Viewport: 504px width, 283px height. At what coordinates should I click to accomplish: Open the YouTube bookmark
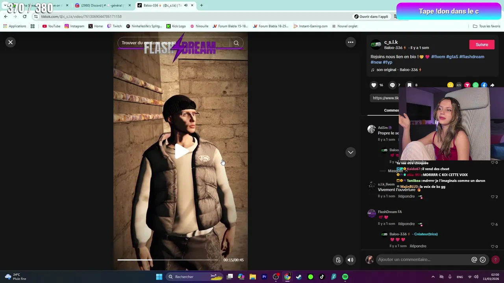point(51,26)
